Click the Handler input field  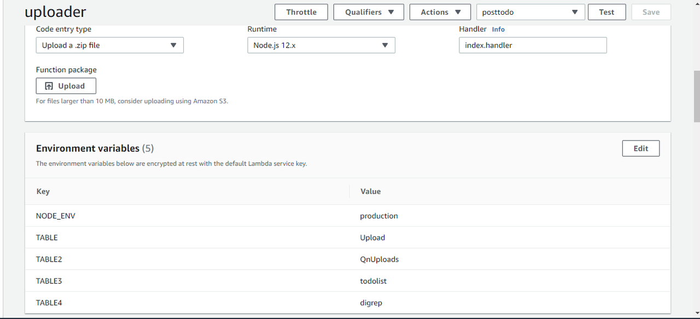tap(533, 45)
